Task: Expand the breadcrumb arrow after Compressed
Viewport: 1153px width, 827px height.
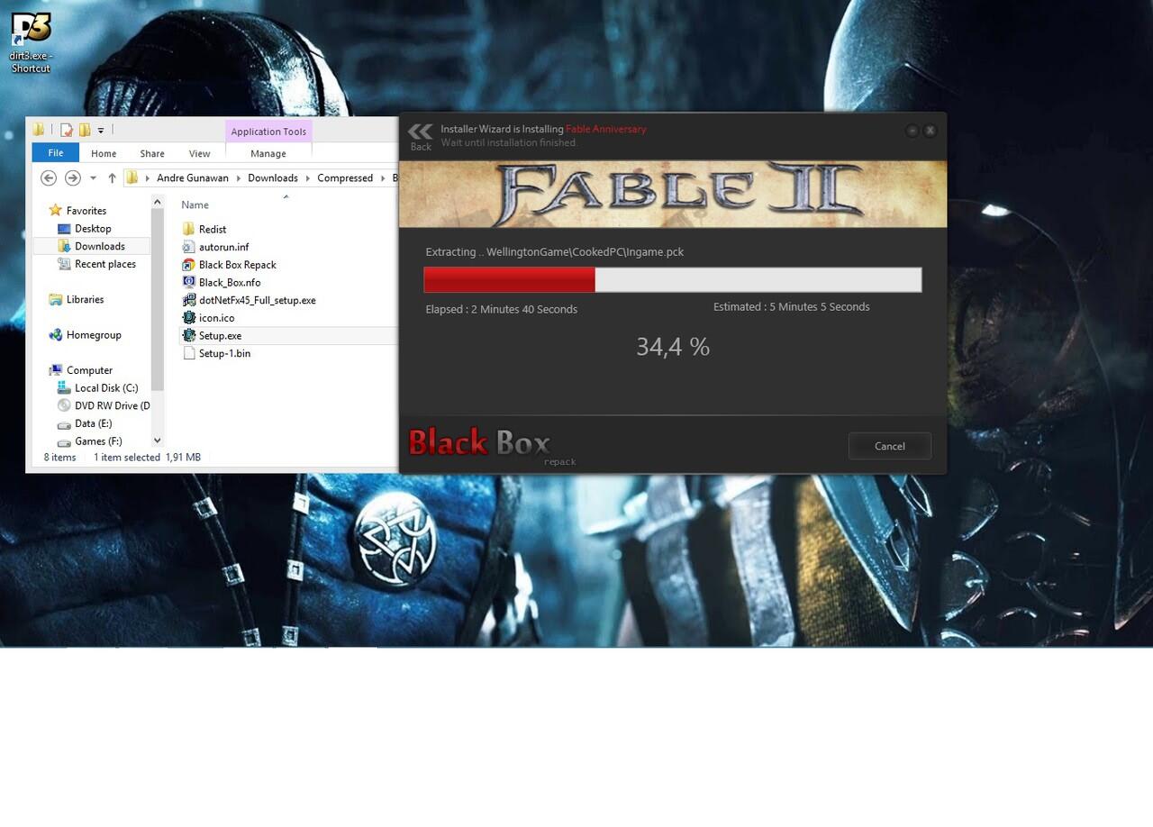Action: pos(383,178)
